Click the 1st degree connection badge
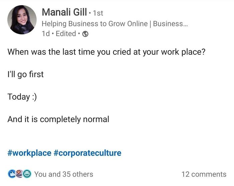The image size is (234, 186). point(98,14)
